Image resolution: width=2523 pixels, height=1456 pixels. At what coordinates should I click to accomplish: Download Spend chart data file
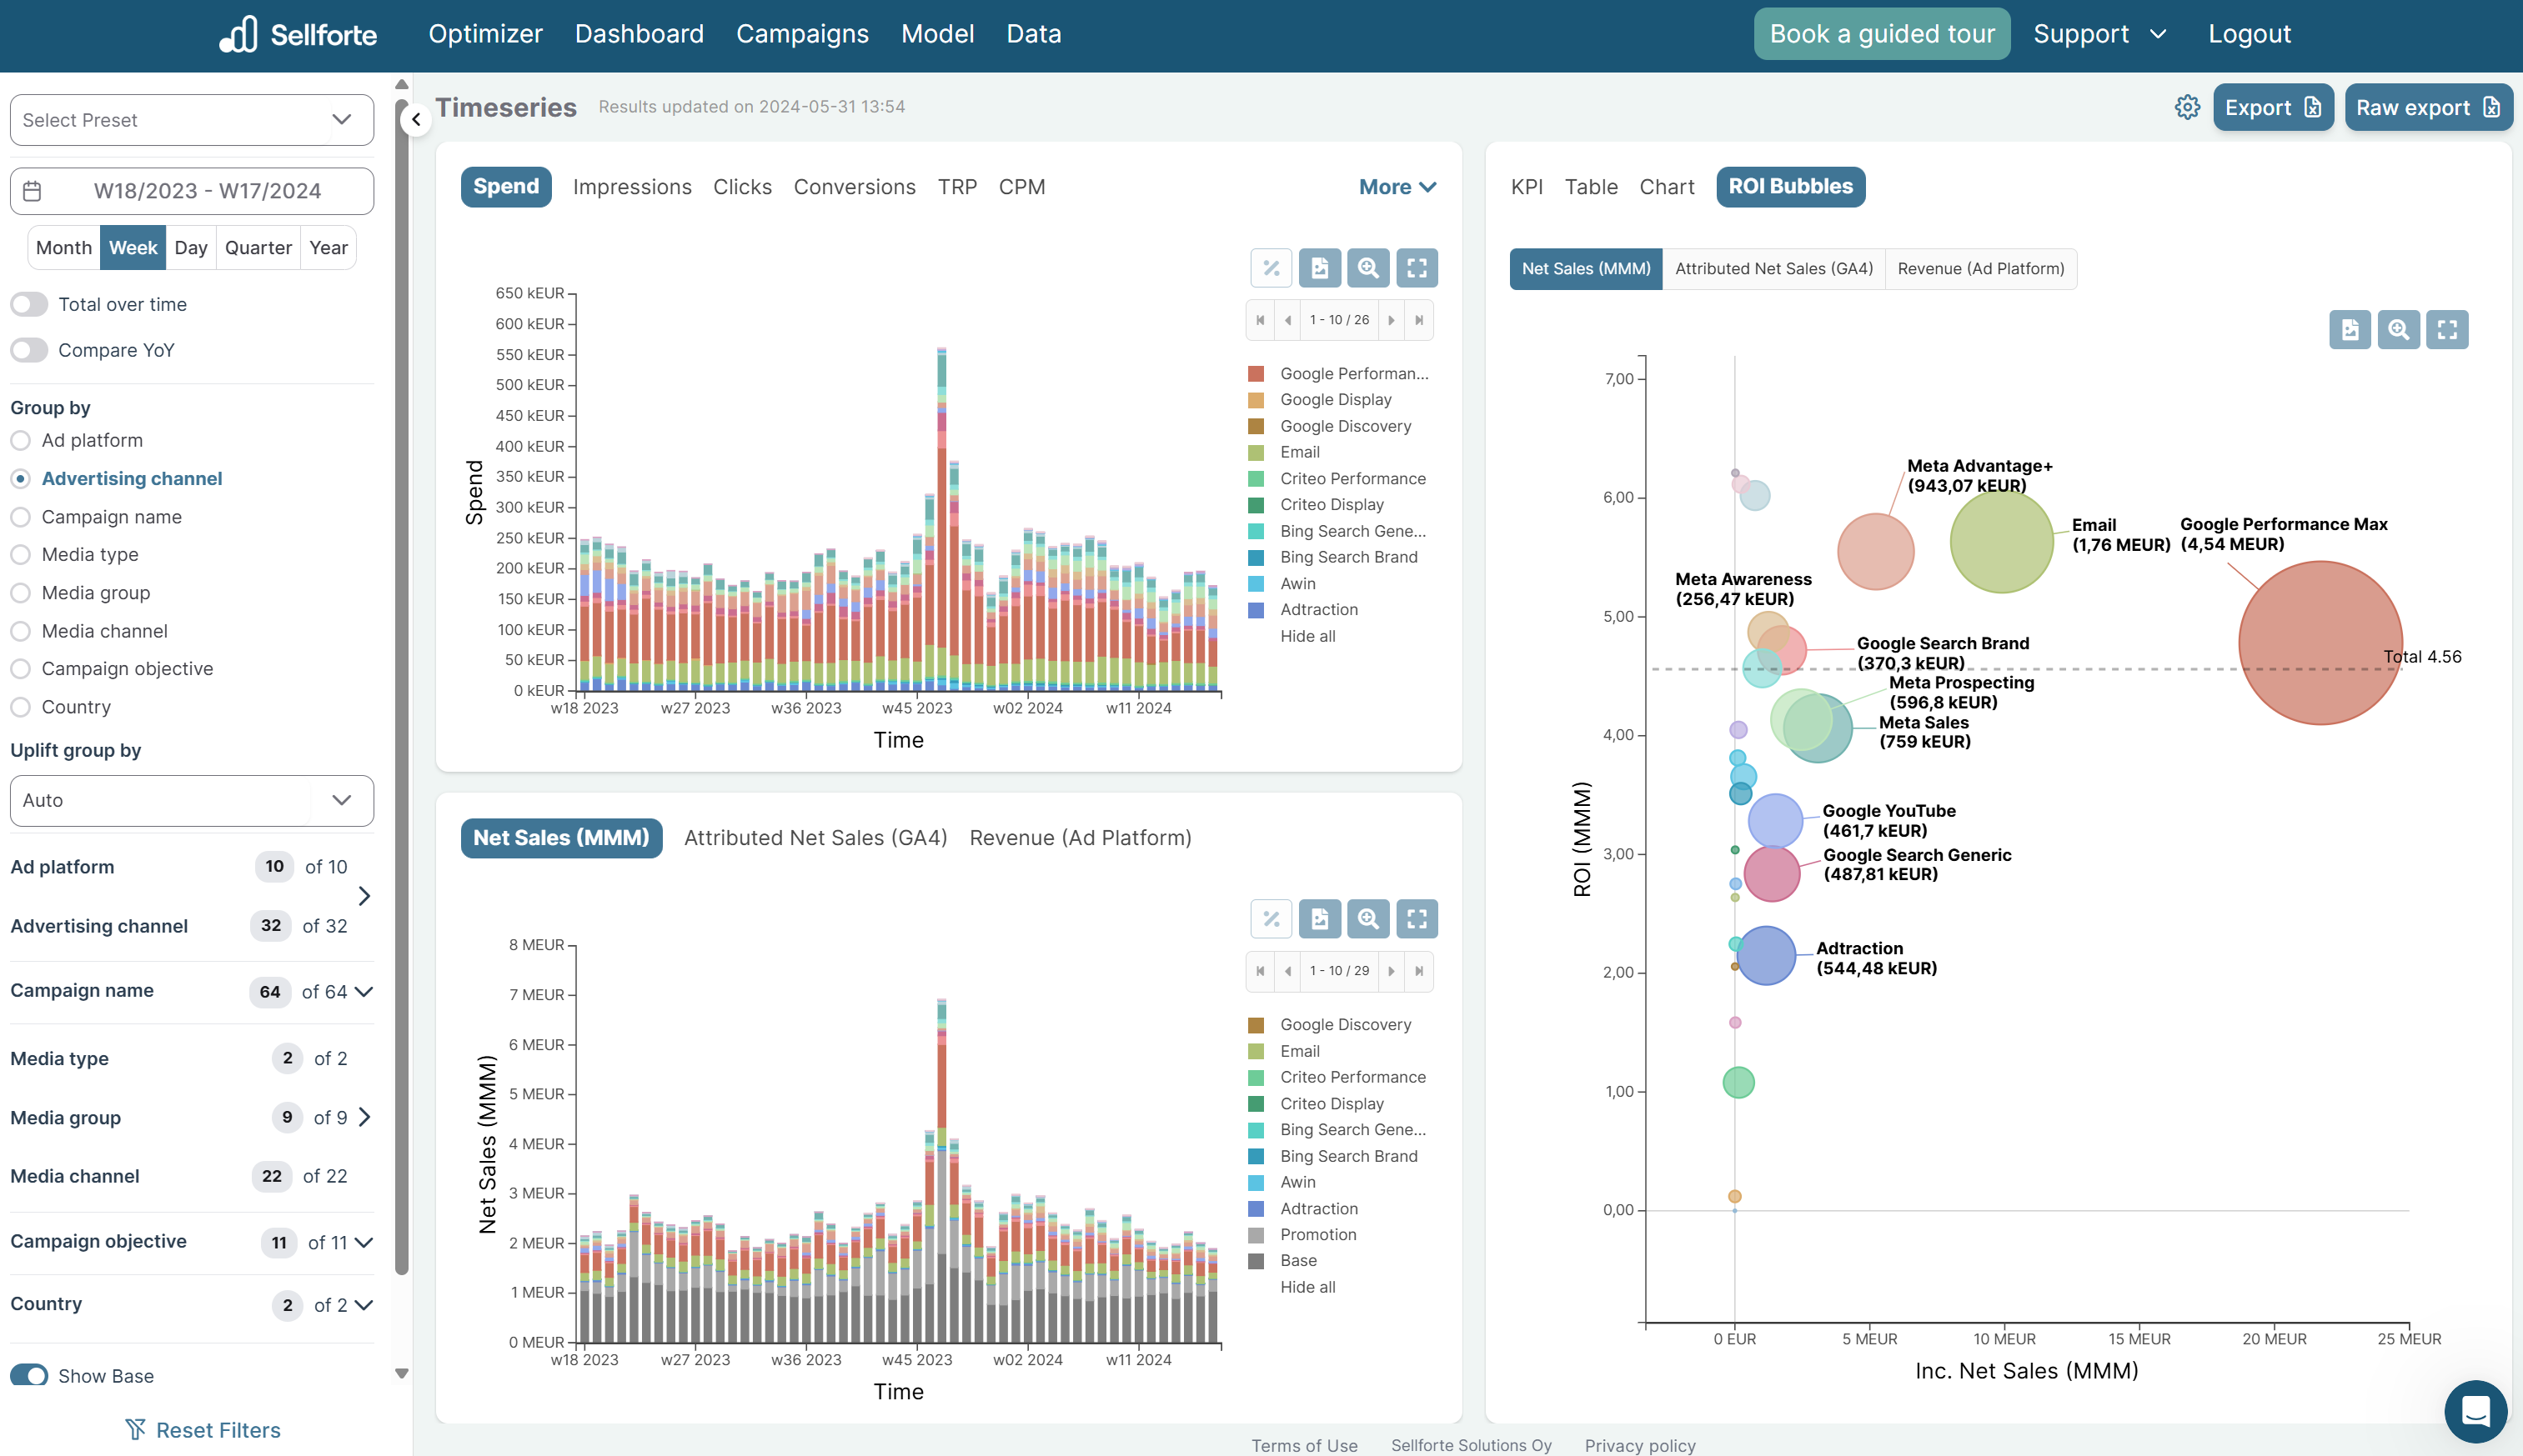click(1320, 268)
